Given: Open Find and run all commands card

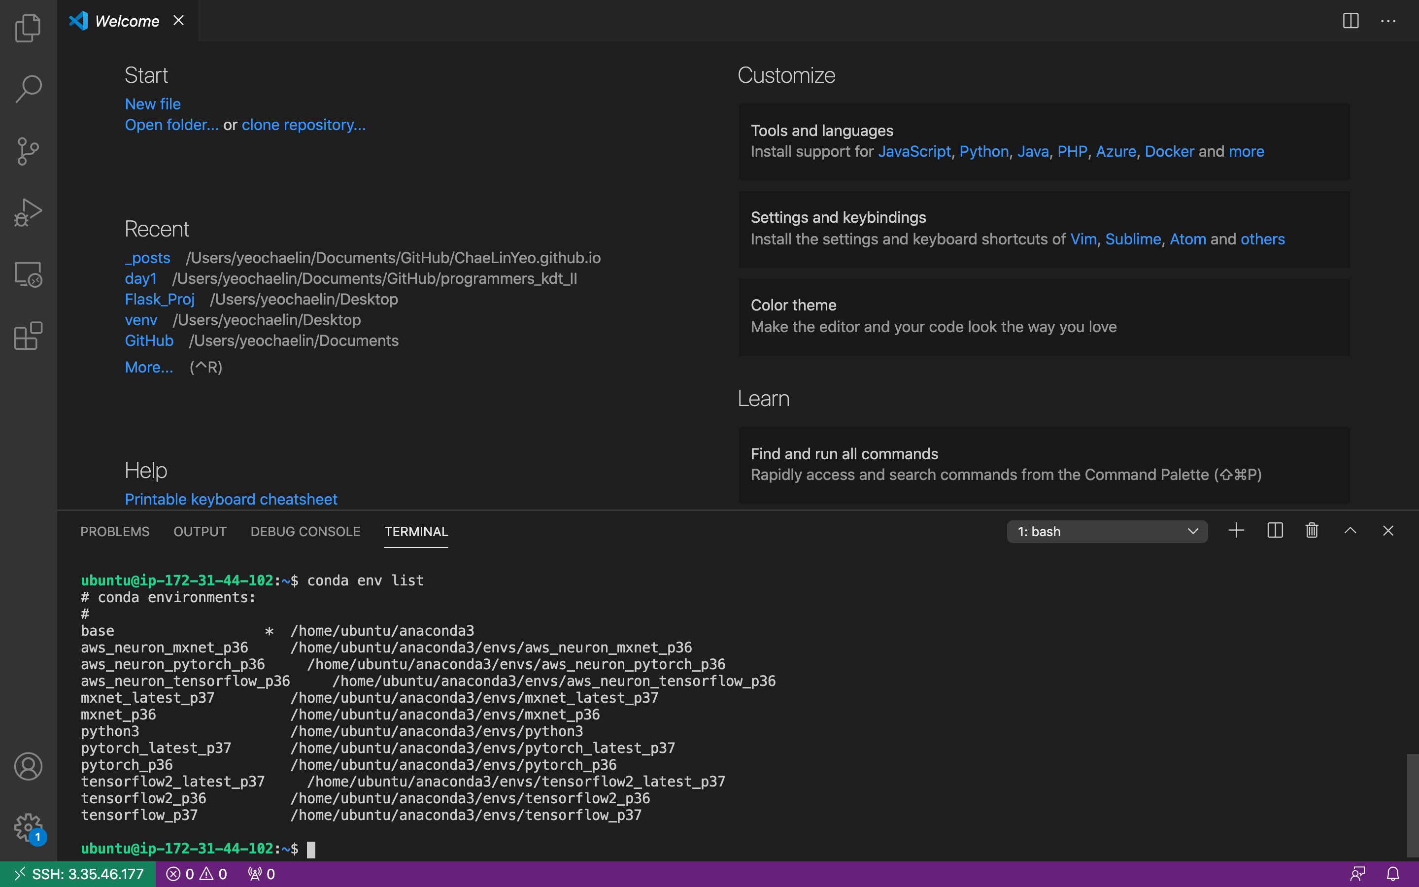Looking at the screenshot, I should pyautogui.click(x=1044, y=465).
